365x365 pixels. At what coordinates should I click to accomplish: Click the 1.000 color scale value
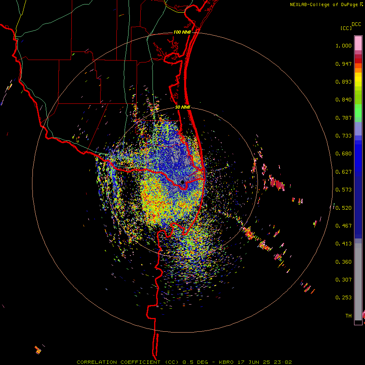344,45
